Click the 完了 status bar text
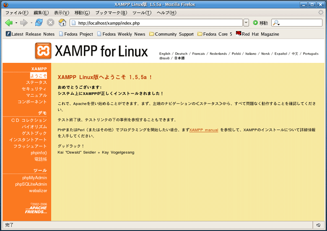Viewport: 327px width, 231px height. coord(9,225)
